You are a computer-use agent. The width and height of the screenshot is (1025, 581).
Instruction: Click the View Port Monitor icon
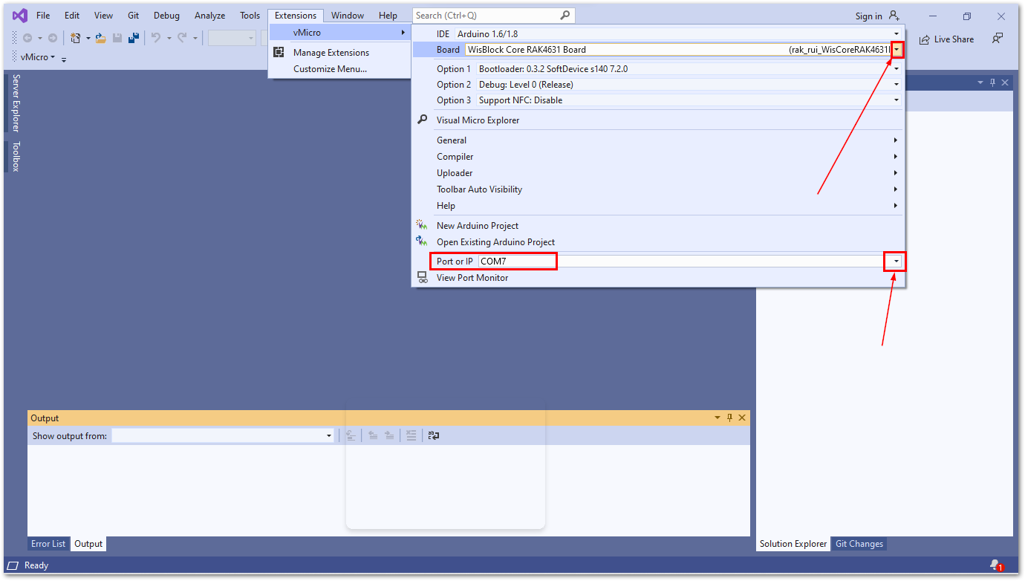coord(423,277)
